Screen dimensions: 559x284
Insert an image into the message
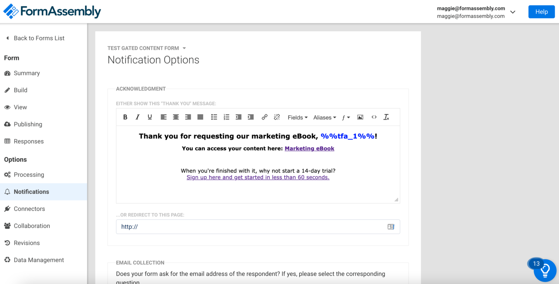(x=360, y=117)
